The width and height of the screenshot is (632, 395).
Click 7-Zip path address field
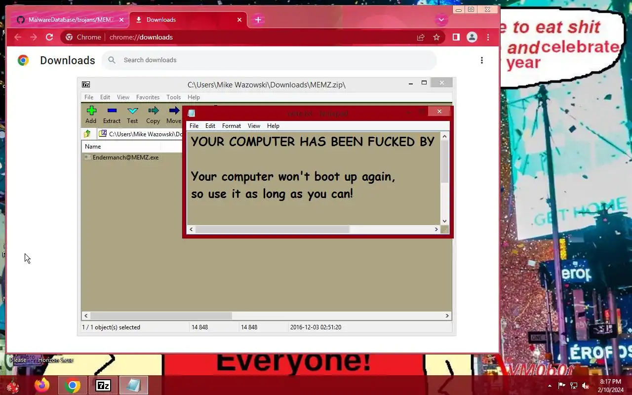pos(140,134)
